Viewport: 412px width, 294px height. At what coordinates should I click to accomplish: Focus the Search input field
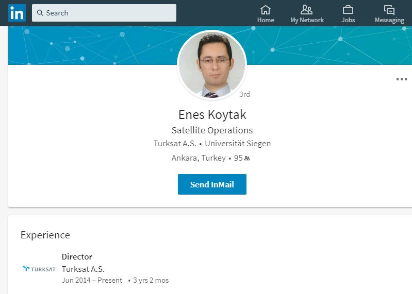[104, 13]
